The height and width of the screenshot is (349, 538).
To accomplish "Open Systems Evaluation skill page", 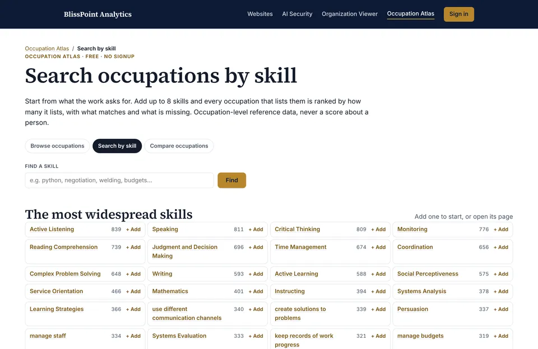I will tap(179, 336).
